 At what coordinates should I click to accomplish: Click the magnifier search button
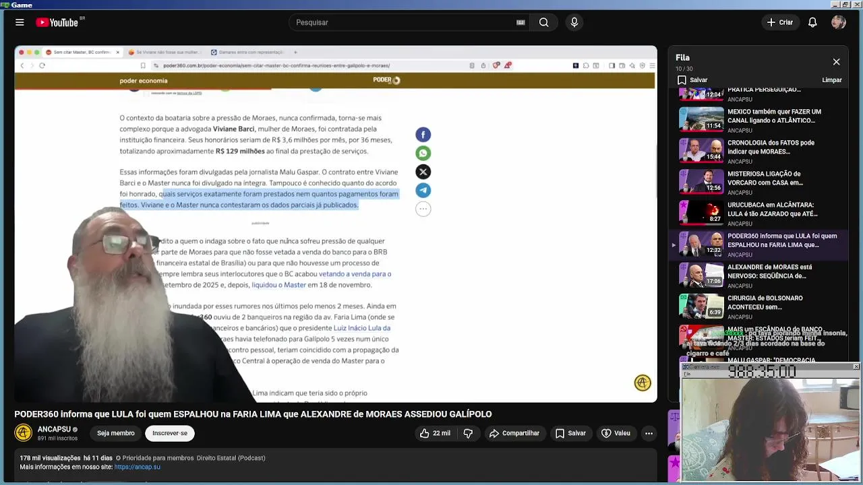(x=543, y=22)
